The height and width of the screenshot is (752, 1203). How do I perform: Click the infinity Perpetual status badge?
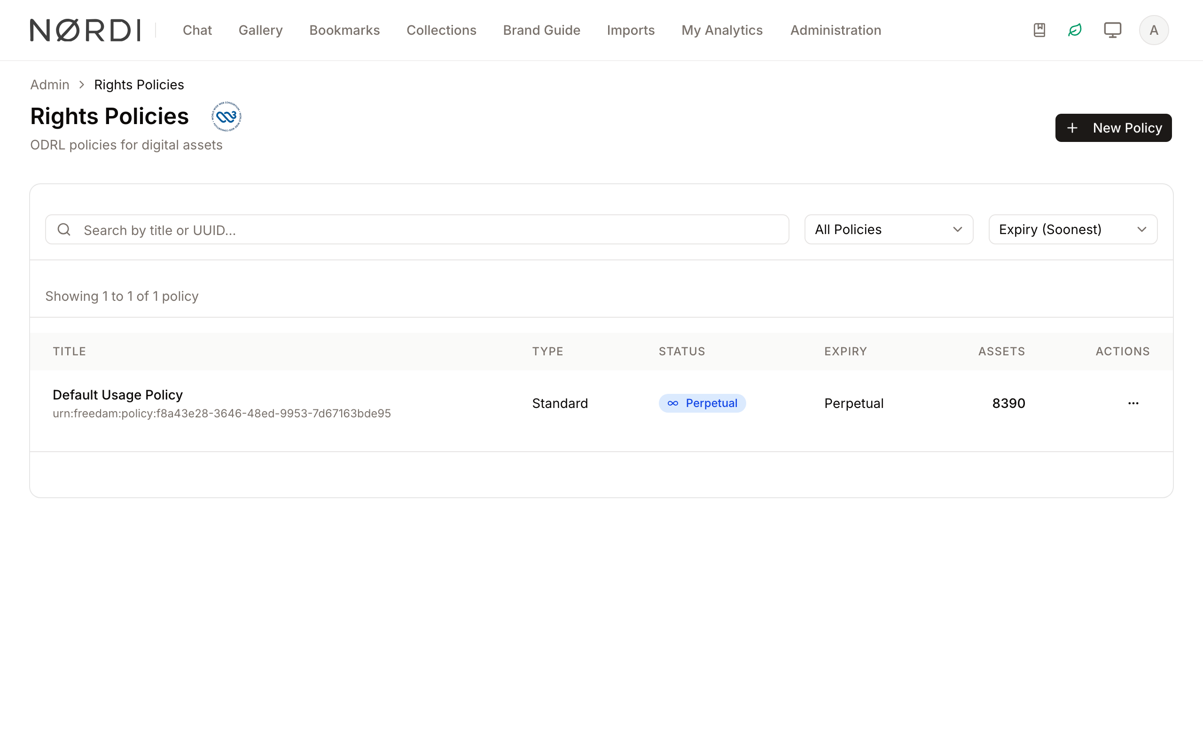pos(702,403)
